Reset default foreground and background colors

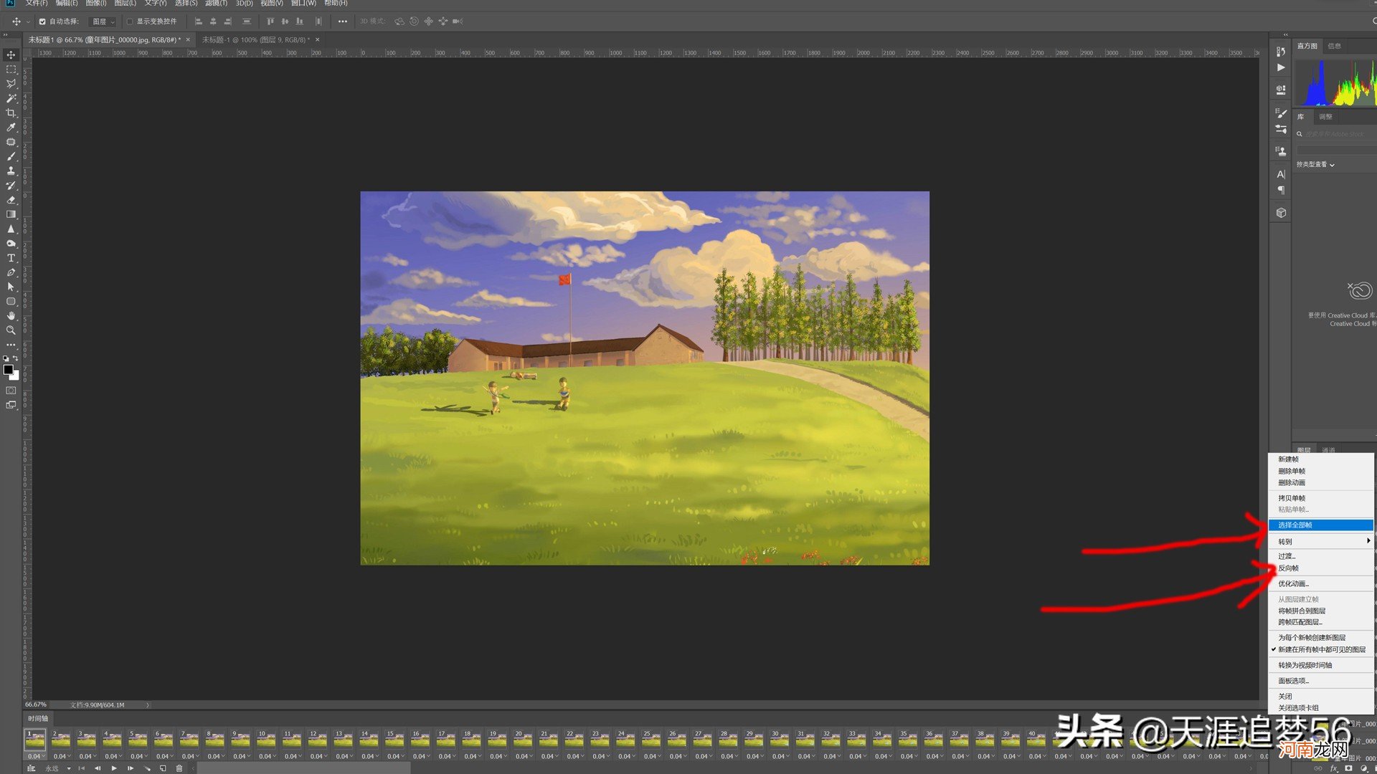[6, 358]
